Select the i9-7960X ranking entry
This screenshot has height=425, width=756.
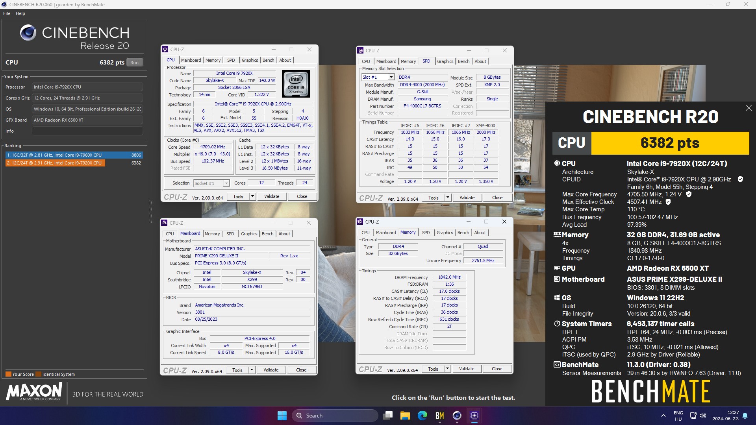coord(74,155)
